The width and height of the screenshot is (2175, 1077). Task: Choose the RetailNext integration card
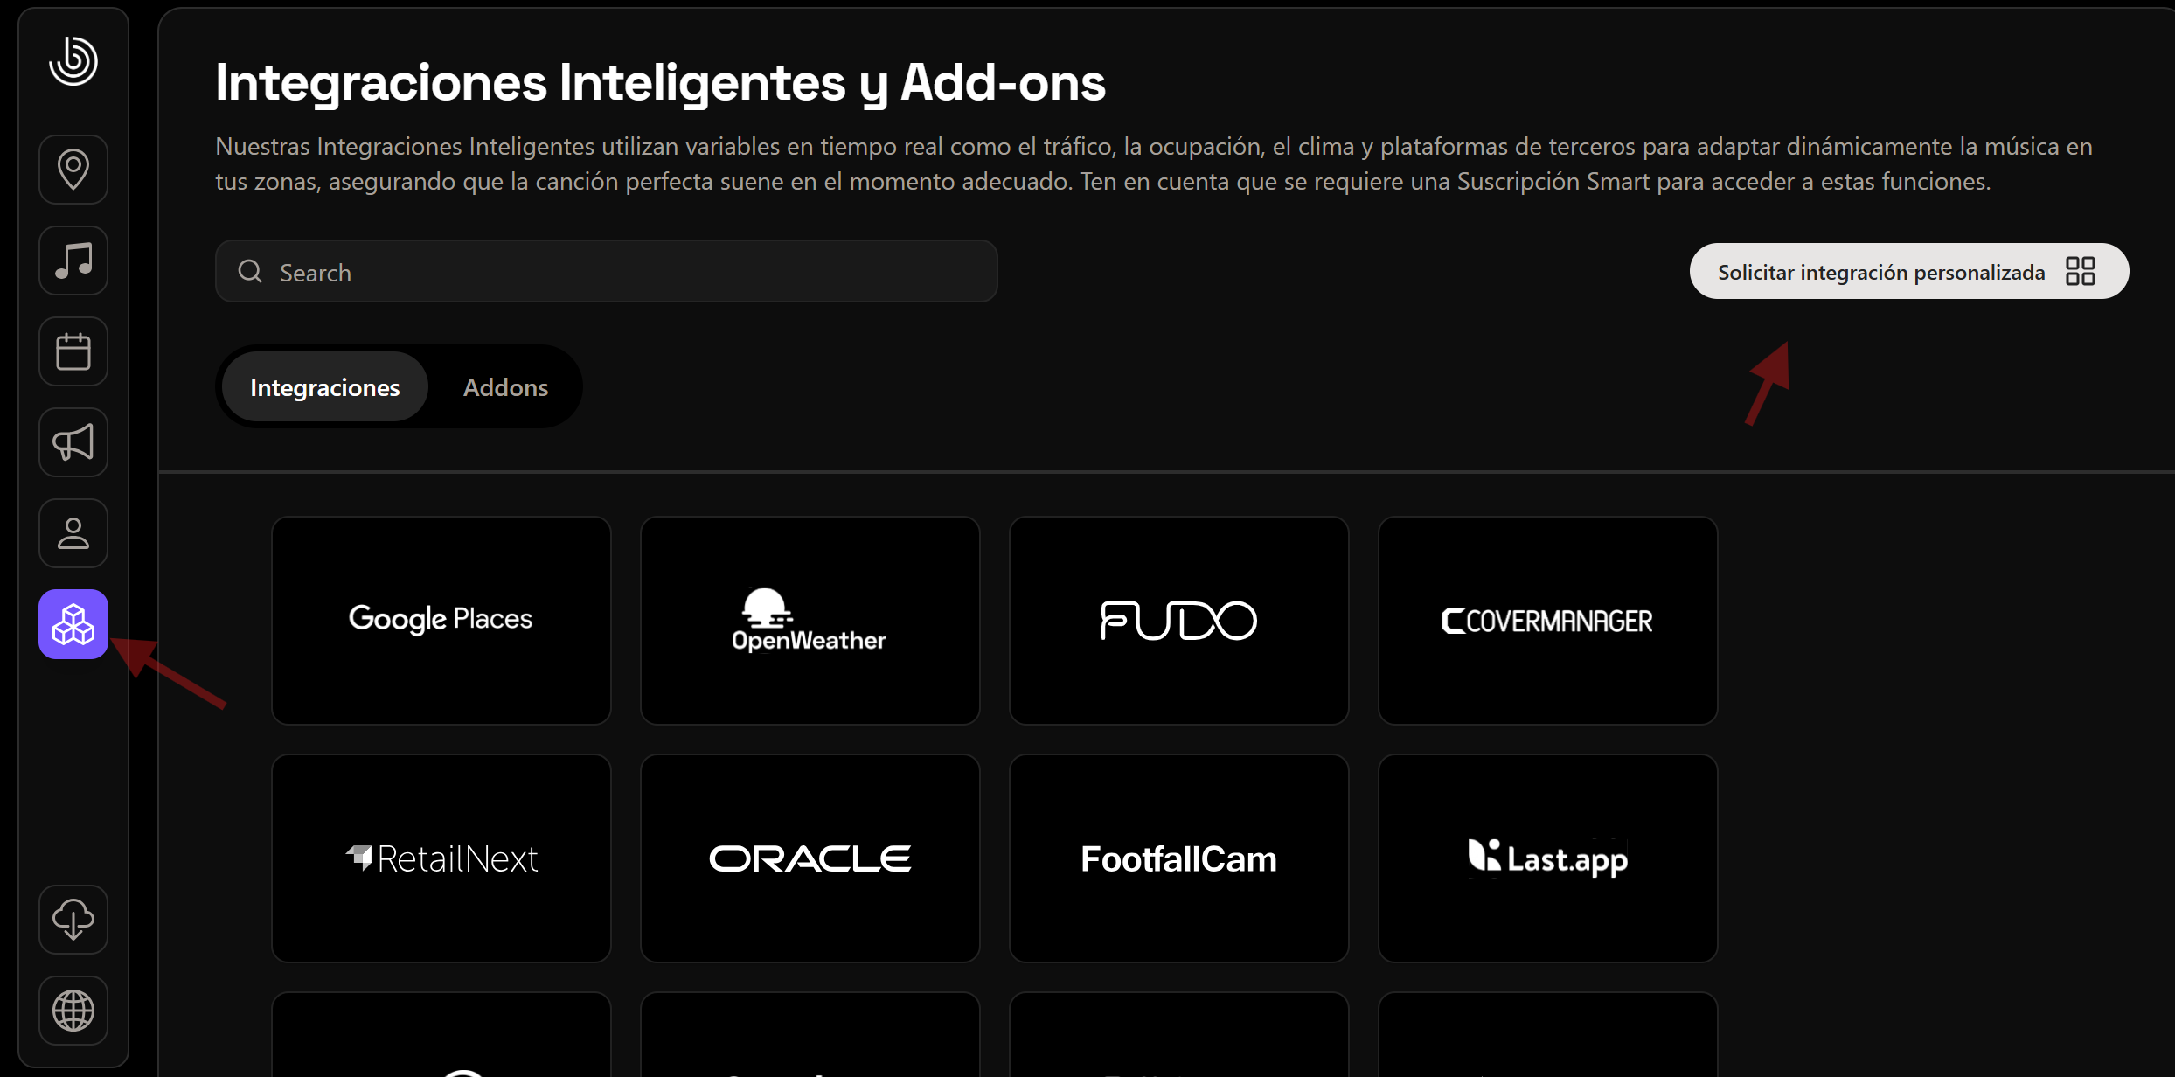[441, 858]
